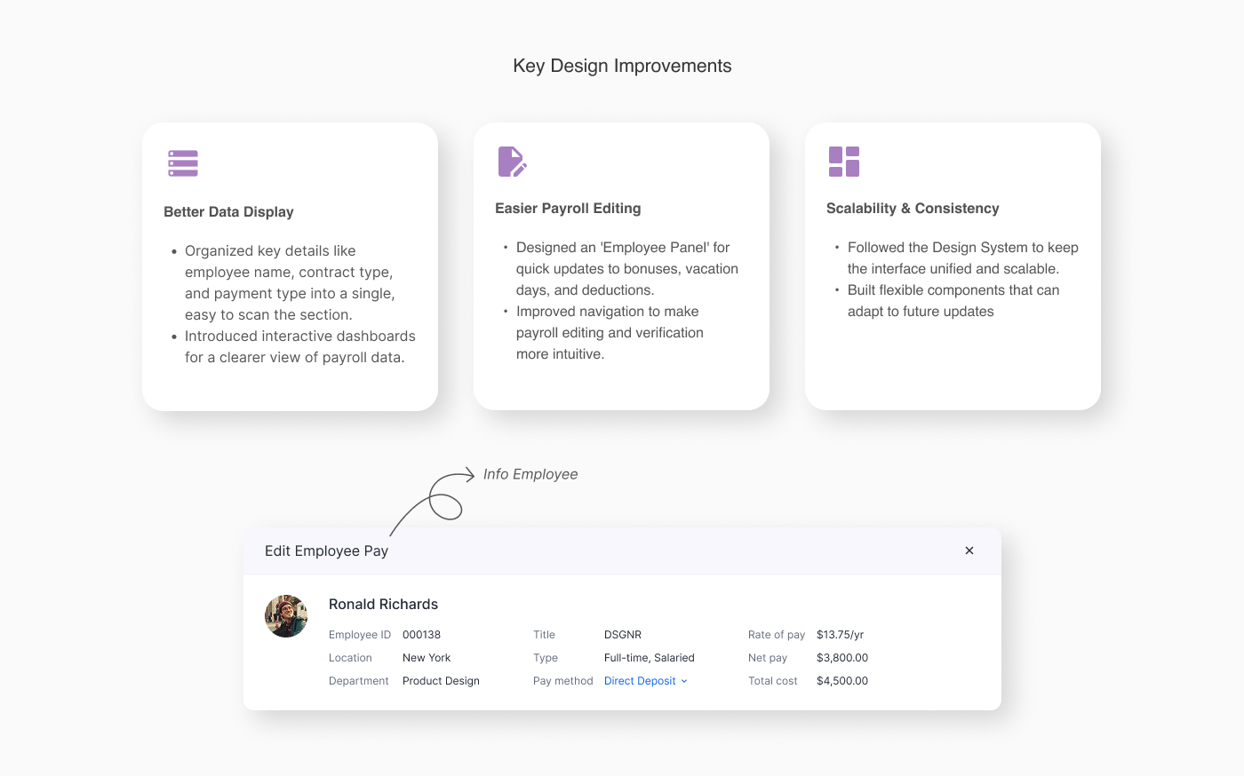Click the bullet starting 'Introduced interactive dashboards'
1244x776 pixels.
300,346
